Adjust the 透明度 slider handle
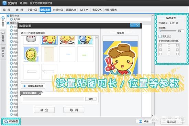Screen dimensions: 189x126 point(160,31)
